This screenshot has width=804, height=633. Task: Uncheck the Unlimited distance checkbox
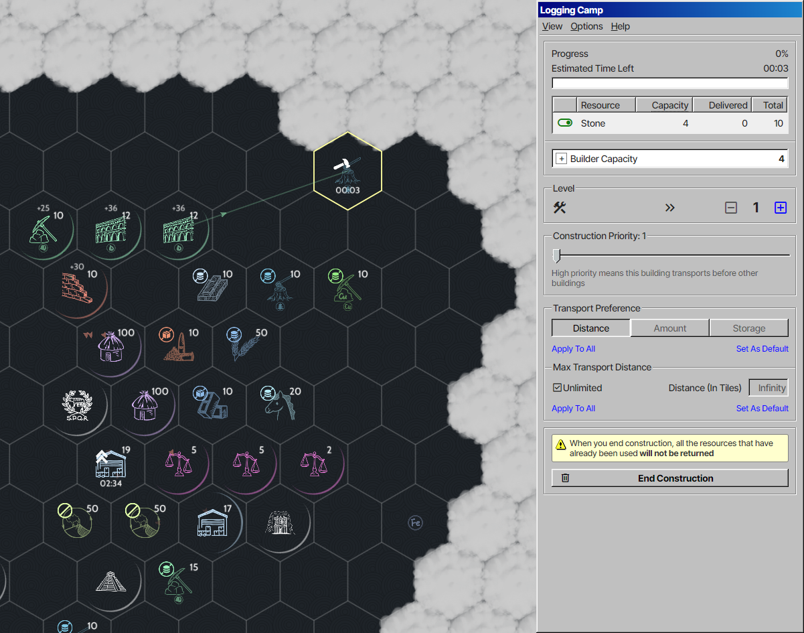tap(557, 388)
